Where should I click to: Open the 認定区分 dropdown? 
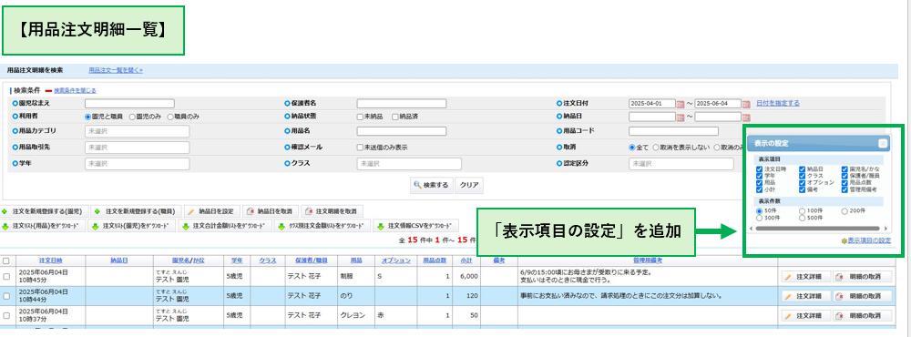(681, 164)
